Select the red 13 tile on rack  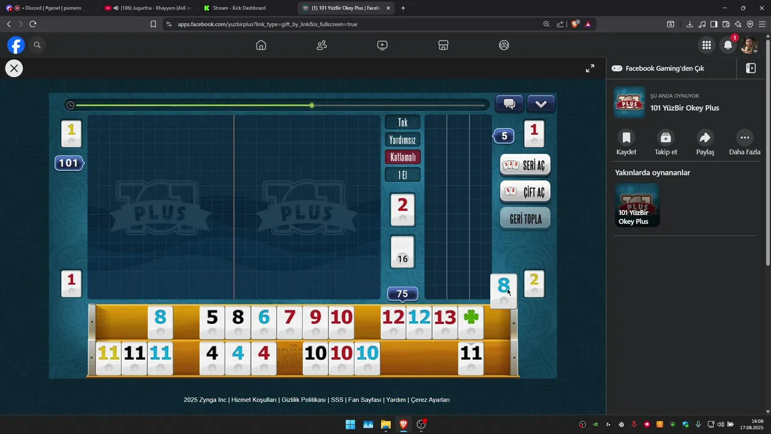tap(445, 322)
